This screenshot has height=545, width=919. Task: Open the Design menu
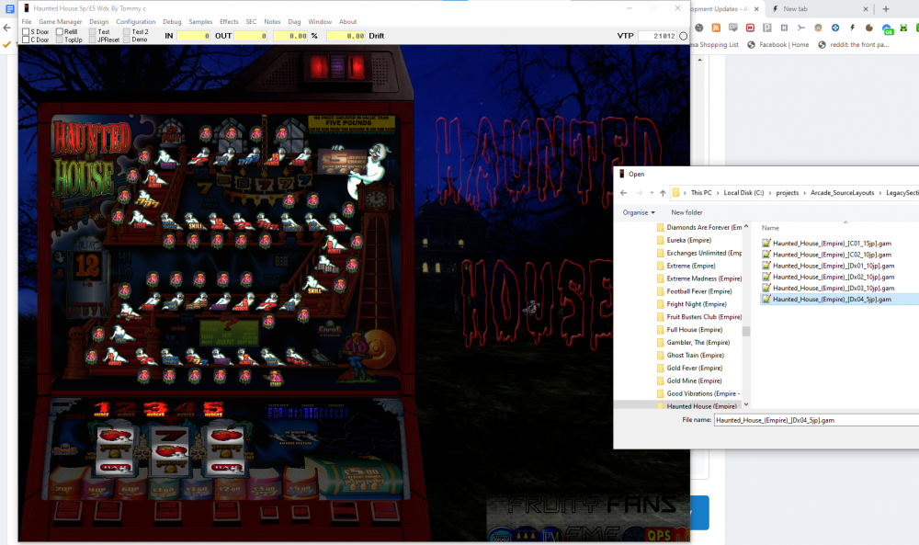click(x=99, y=22)
